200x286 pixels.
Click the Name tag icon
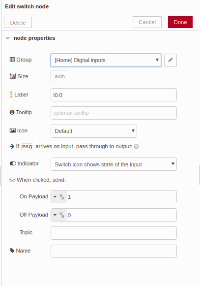pyautogui.click(x=12, y=251)
